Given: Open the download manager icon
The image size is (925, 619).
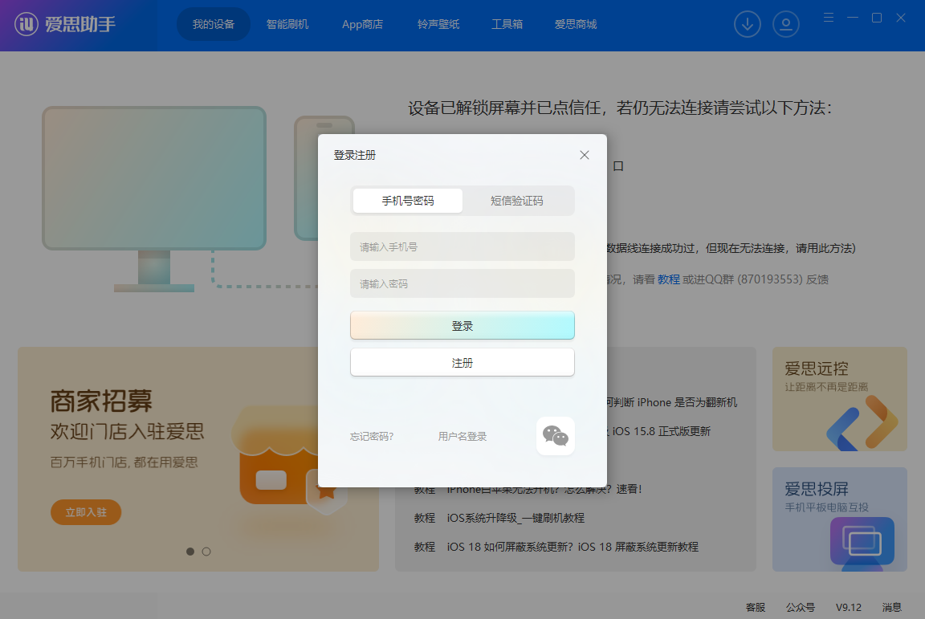Looking at the screenshot, I should [747, 24].
